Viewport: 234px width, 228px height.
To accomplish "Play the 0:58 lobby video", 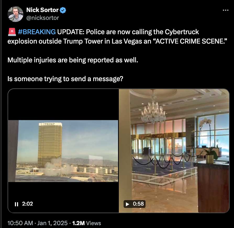I will click(x=127, y=204).
